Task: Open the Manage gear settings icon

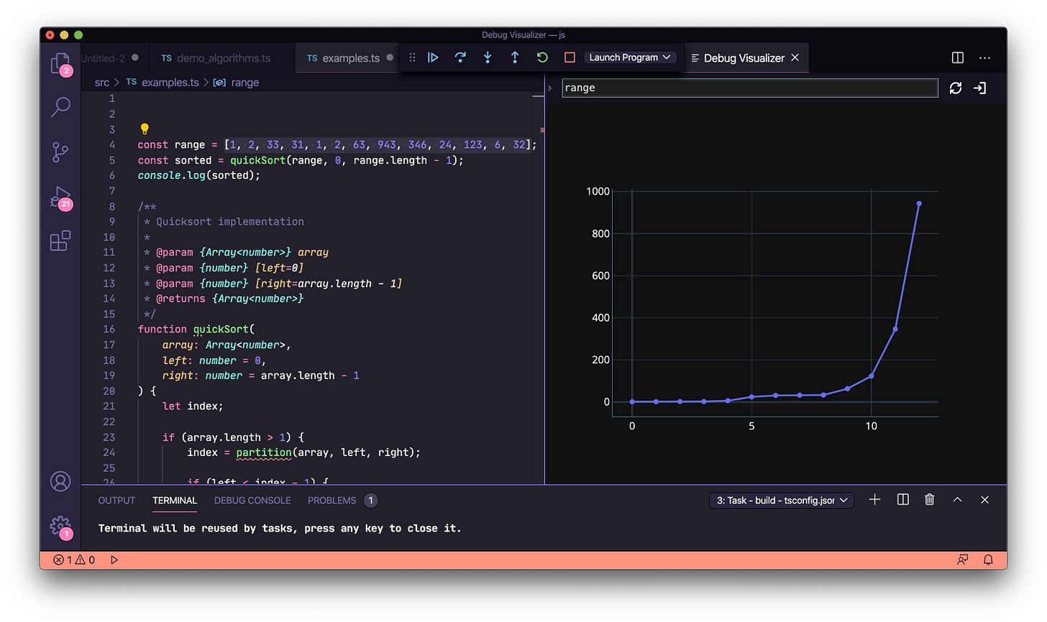Action: [60, 526]
